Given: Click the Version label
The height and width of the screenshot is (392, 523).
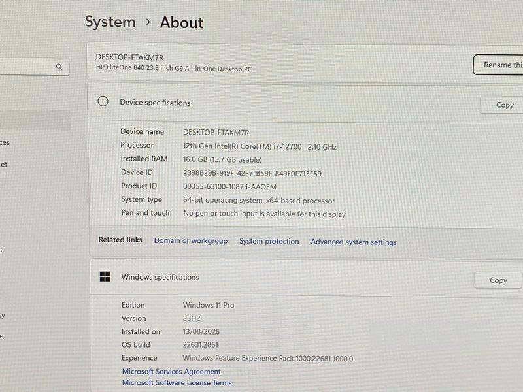Looking at the screenshot, I should click(134, 318).
